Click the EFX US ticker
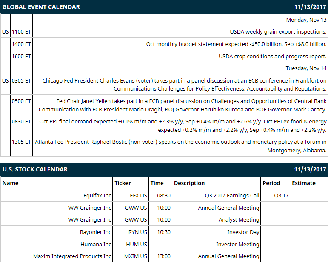The height and width of the screenshot is (265, 328). (x=139, y=196)
